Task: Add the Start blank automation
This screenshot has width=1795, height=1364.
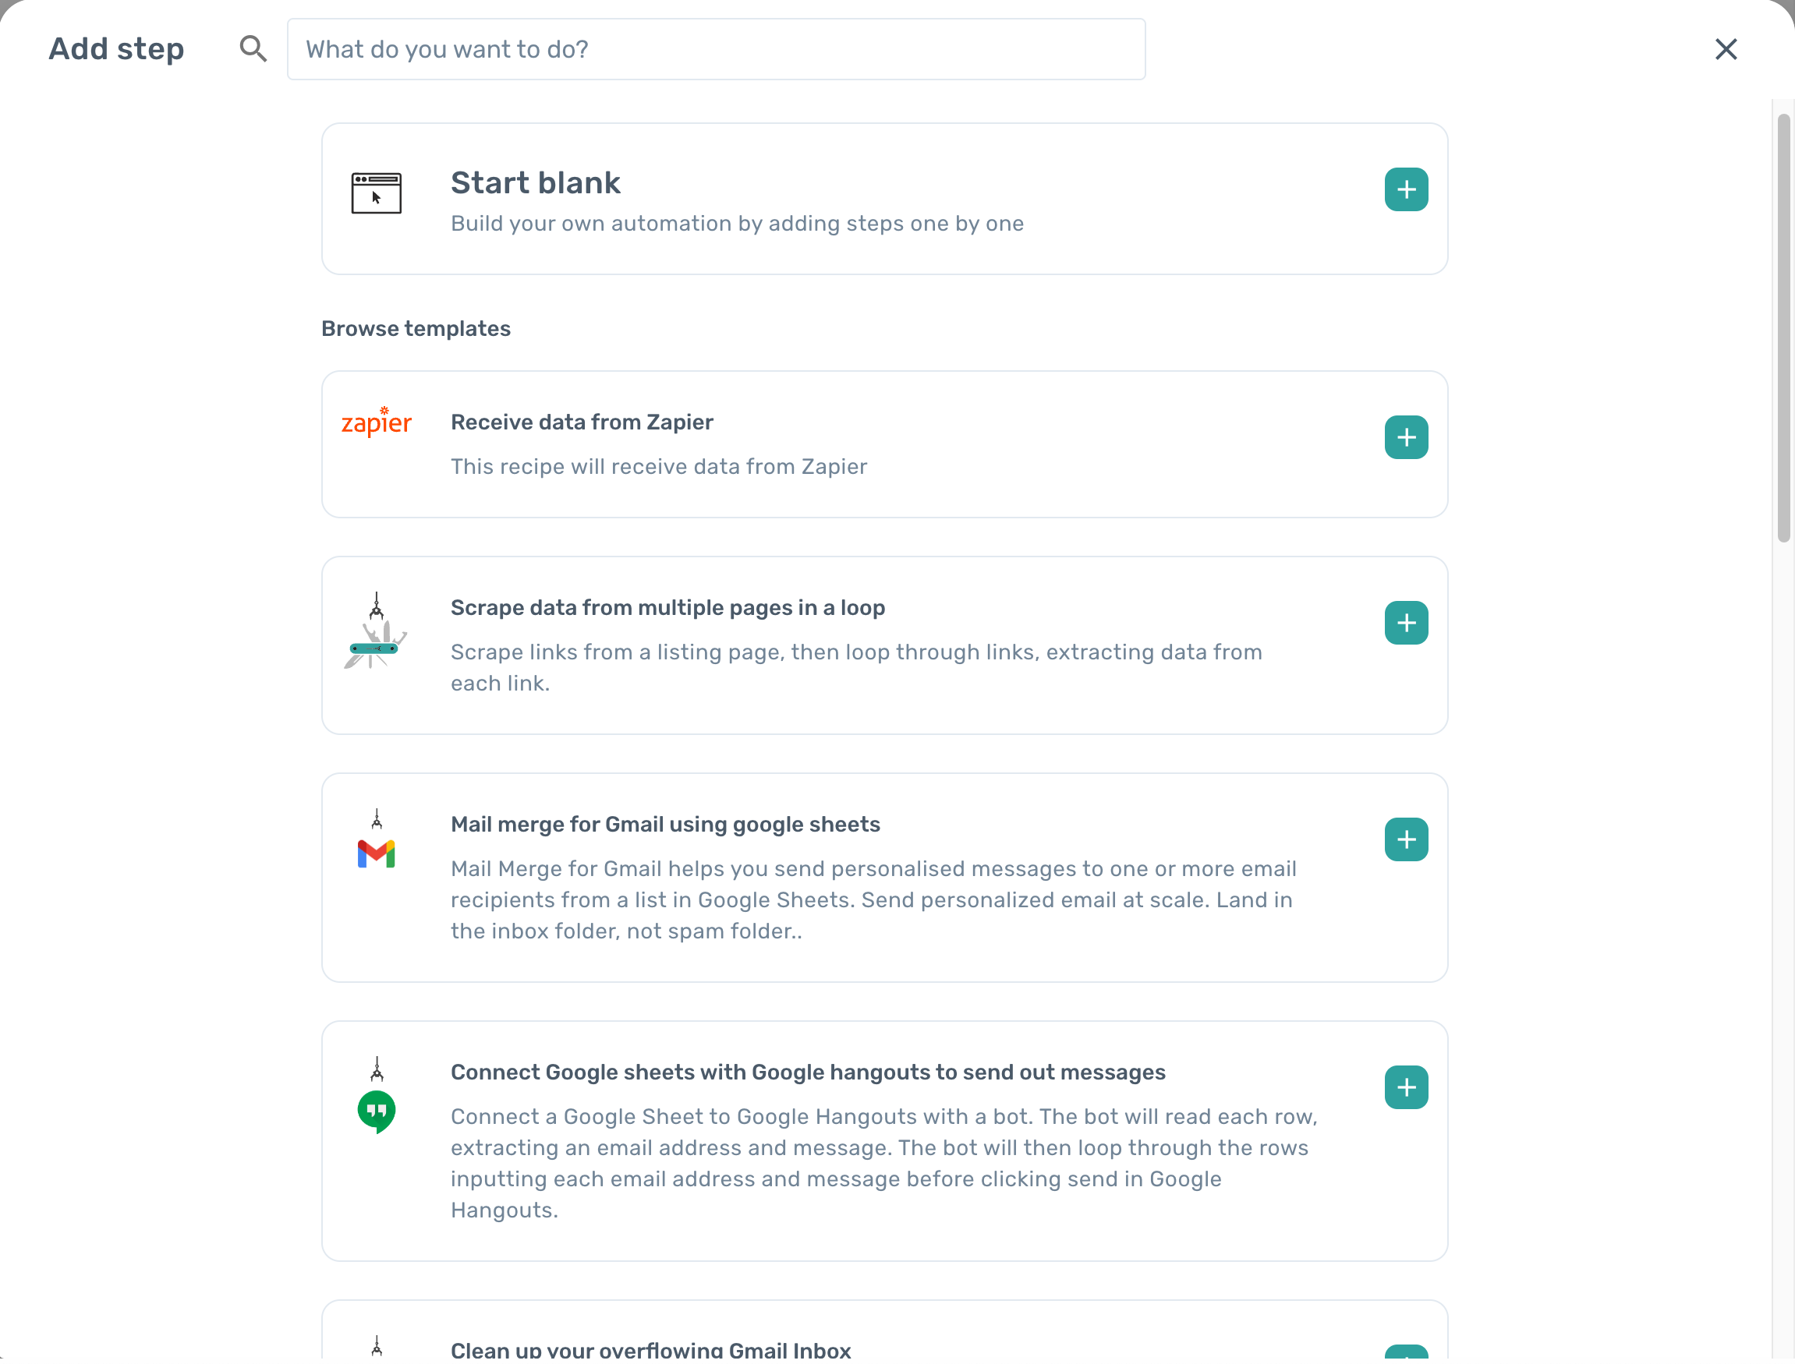Action: click(1406, 190)
